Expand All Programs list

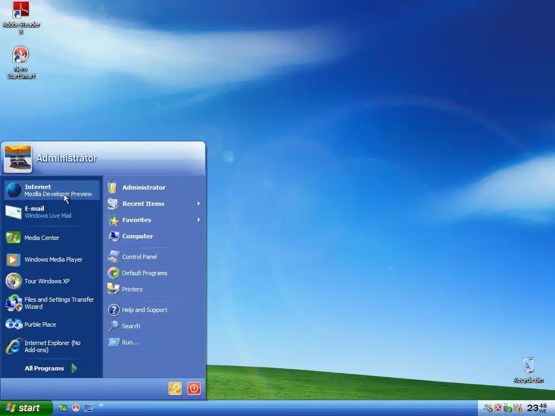(51, 368)
